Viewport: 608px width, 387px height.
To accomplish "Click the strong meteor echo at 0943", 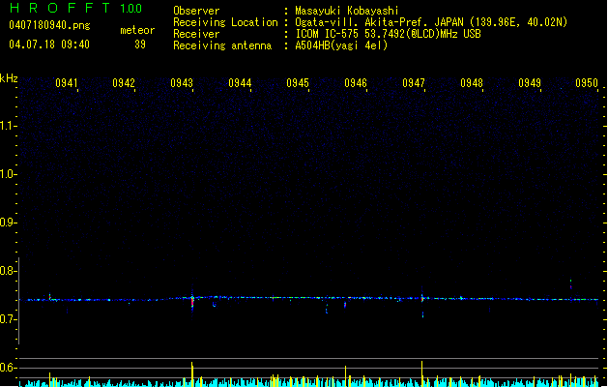I will pyautogui.click(x=192, y=301).
